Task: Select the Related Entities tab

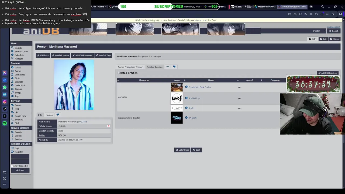Action: [154, 67]
